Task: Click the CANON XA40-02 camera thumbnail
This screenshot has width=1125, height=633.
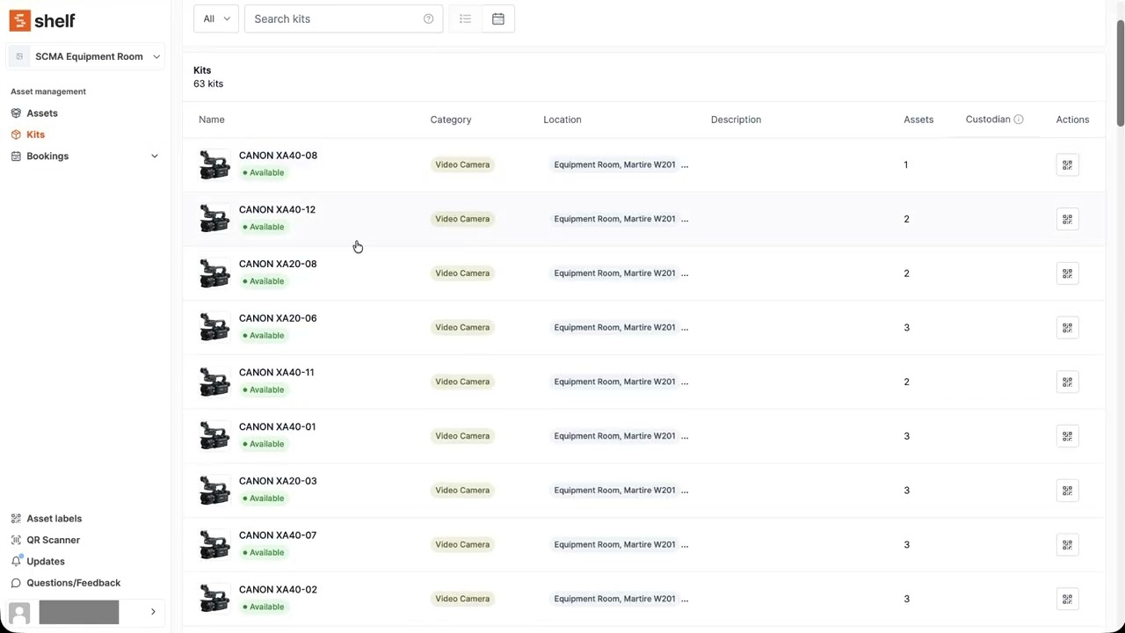Action: (214, 600)
